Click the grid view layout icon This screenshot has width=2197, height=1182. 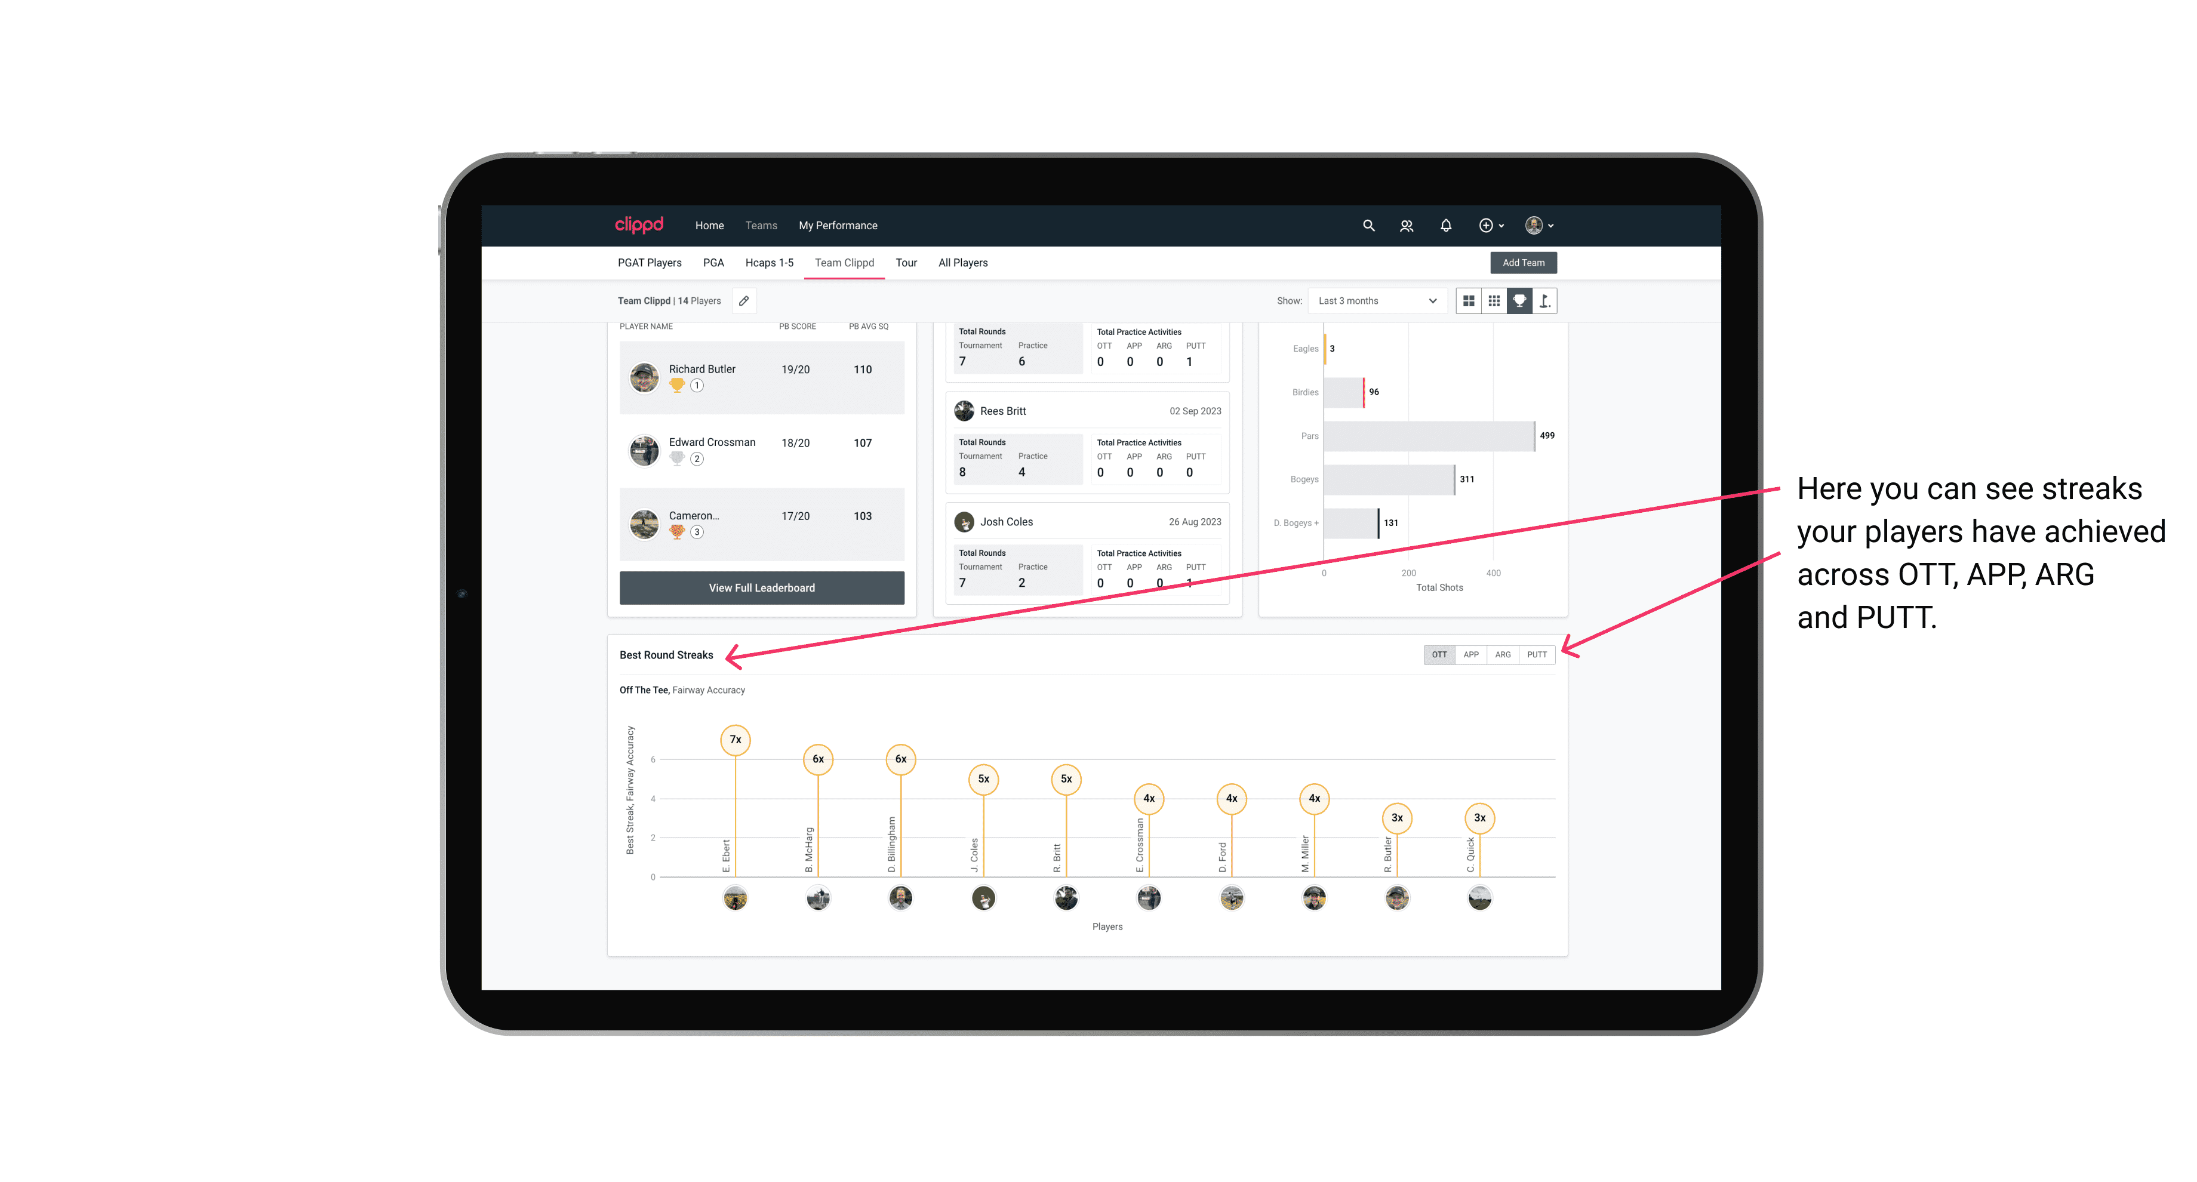[x=1467, y=301]
